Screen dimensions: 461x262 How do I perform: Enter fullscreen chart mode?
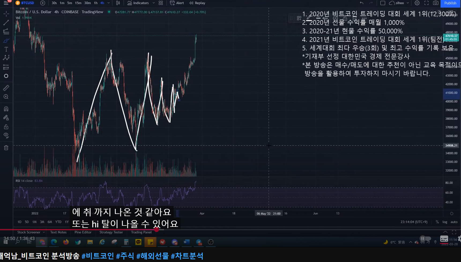[x=426, y=3]
